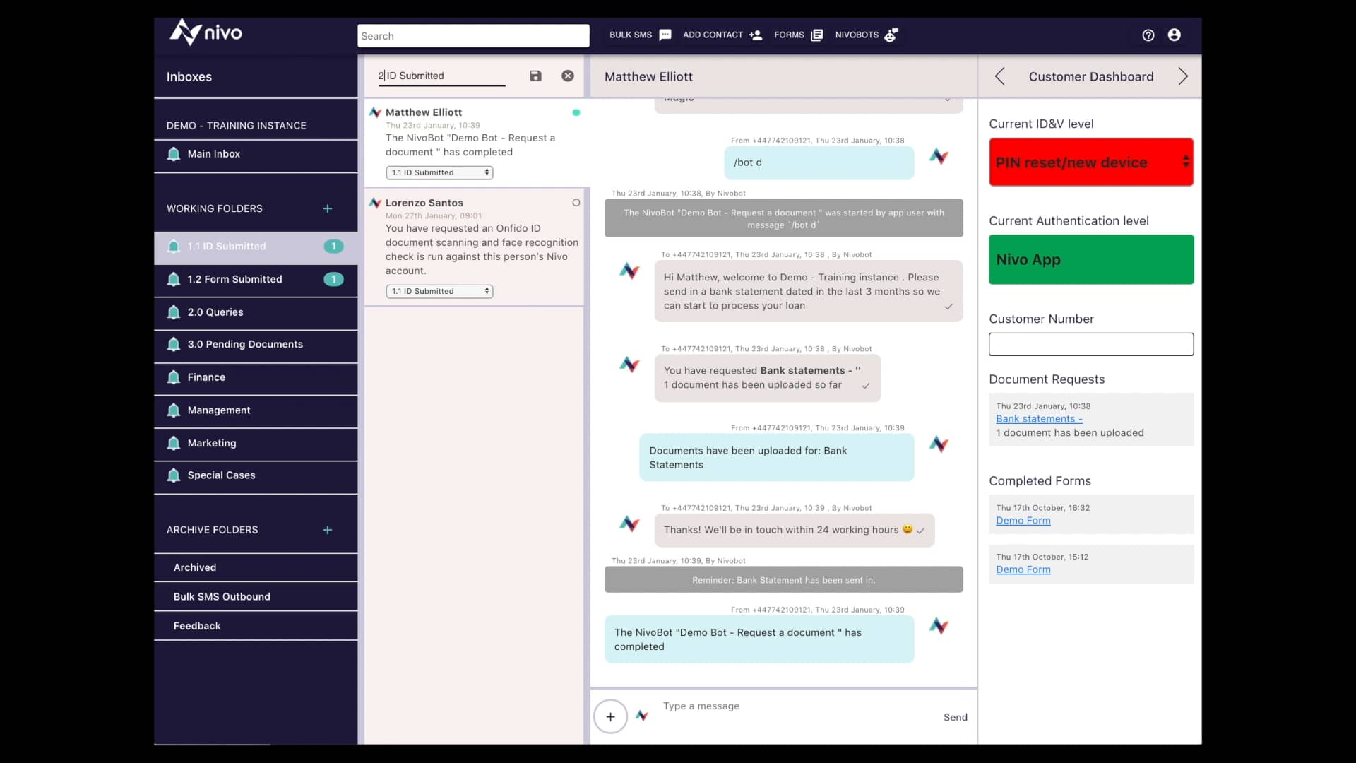Open Lorenzo's folder assignment dropdown
Screen dimensions: 1356x763
click(439, 290)
